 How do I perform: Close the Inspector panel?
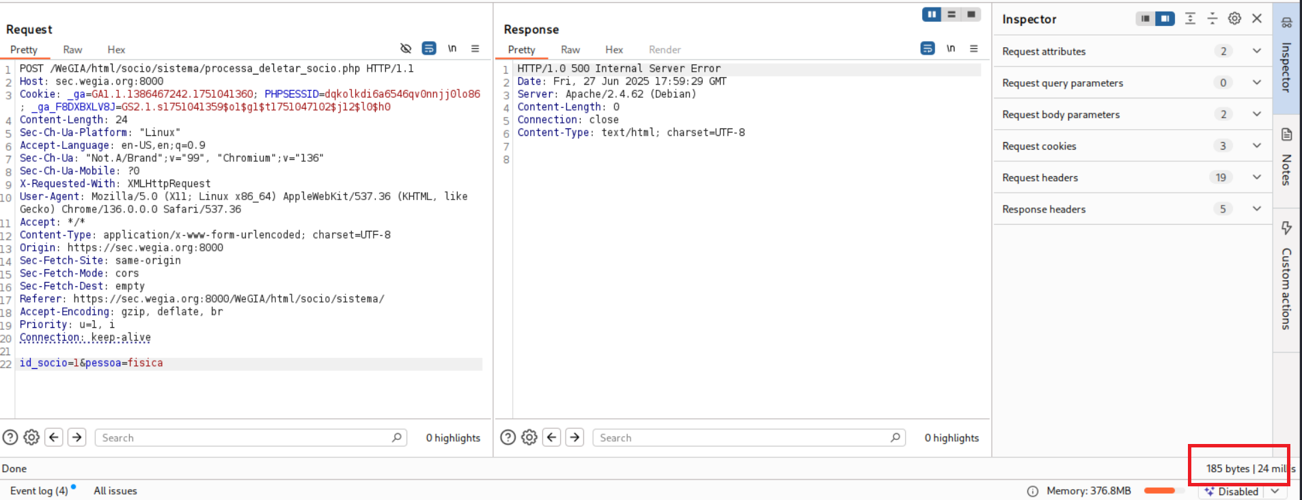tap(1257, 18)
